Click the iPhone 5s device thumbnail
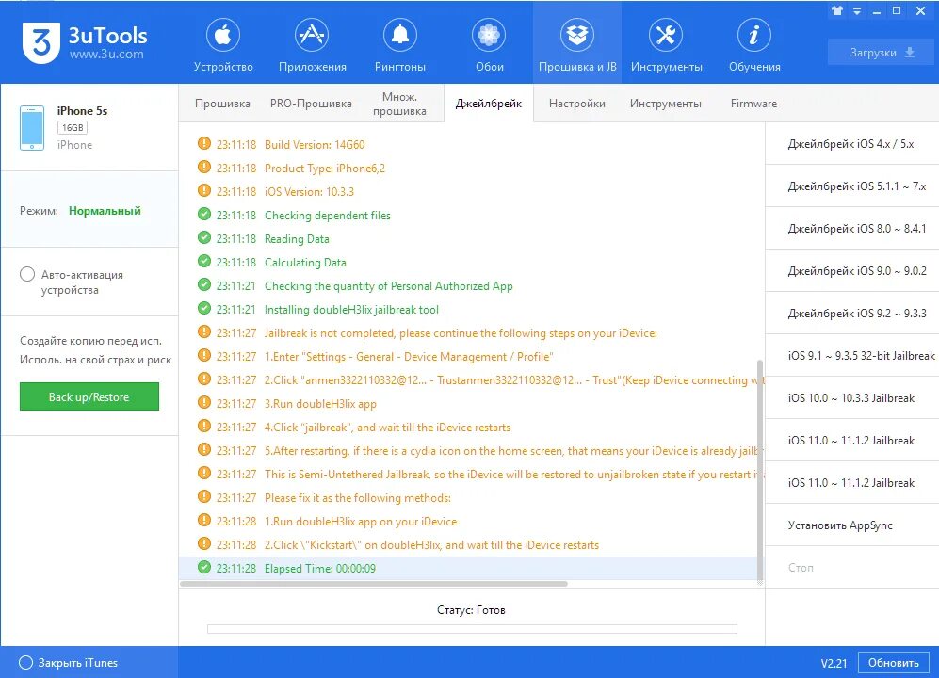This screenshot has height=678, width=939. point(32,127)
